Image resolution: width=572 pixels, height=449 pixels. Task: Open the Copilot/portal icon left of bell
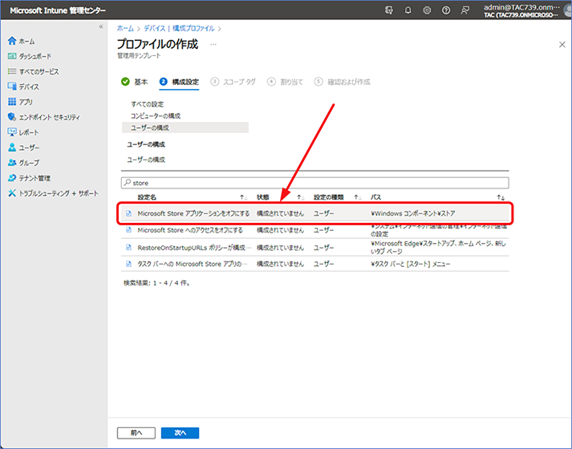(389, 10)
